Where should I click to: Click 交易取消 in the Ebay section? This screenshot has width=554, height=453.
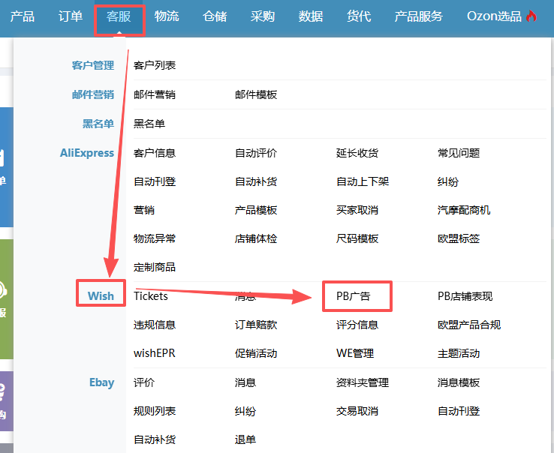tap(357, 411)
